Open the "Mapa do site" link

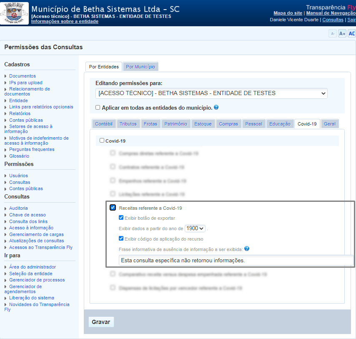click(288, 13)
